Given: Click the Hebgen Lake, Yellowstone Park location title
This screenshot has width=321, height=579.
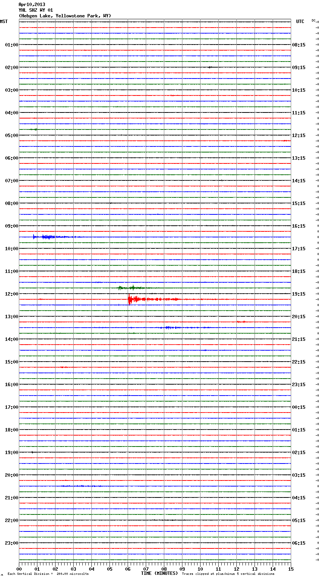Looking at the screenshot, I should coord(65,16).
